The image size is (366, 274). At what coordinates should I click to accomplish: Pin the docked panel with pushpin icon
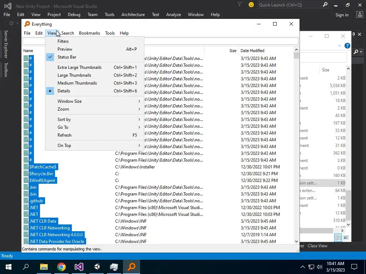coord(353,34)
